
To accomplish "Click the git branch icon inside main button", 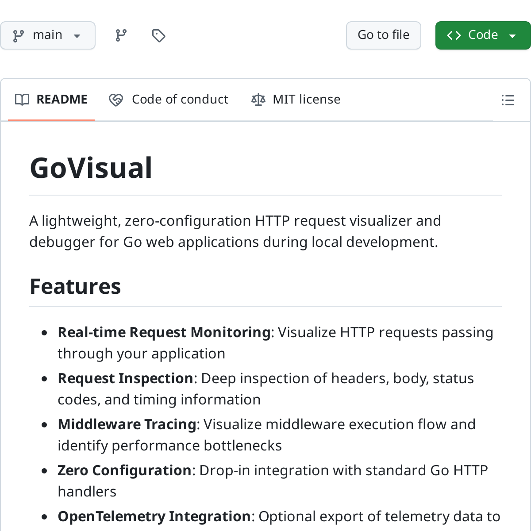I will point(19,36).
